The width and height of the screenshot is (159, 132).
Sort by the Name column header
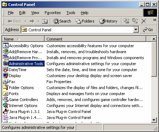pyautogui.click(x=23, y=39)
